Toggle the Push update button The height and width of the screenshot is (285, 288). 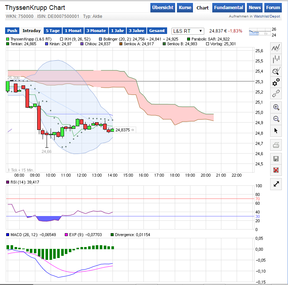point(12,31)
